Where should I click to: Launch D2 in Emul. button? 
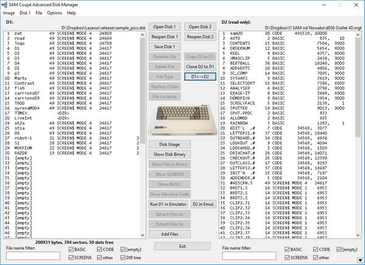pyautogui.click(x=203, y=204)
